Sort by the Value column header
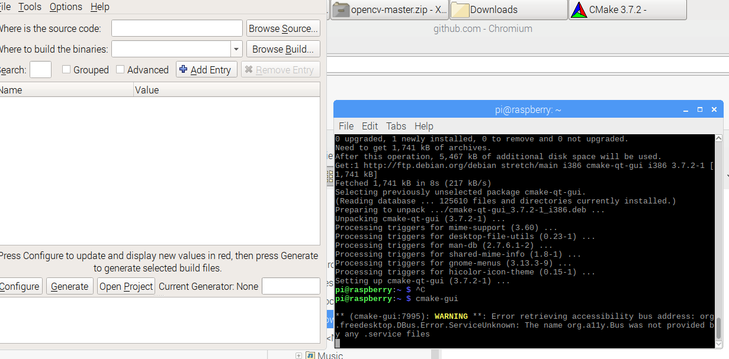This screenshot has height=359, width=729. pyautogui.click(x=227, y=90)
